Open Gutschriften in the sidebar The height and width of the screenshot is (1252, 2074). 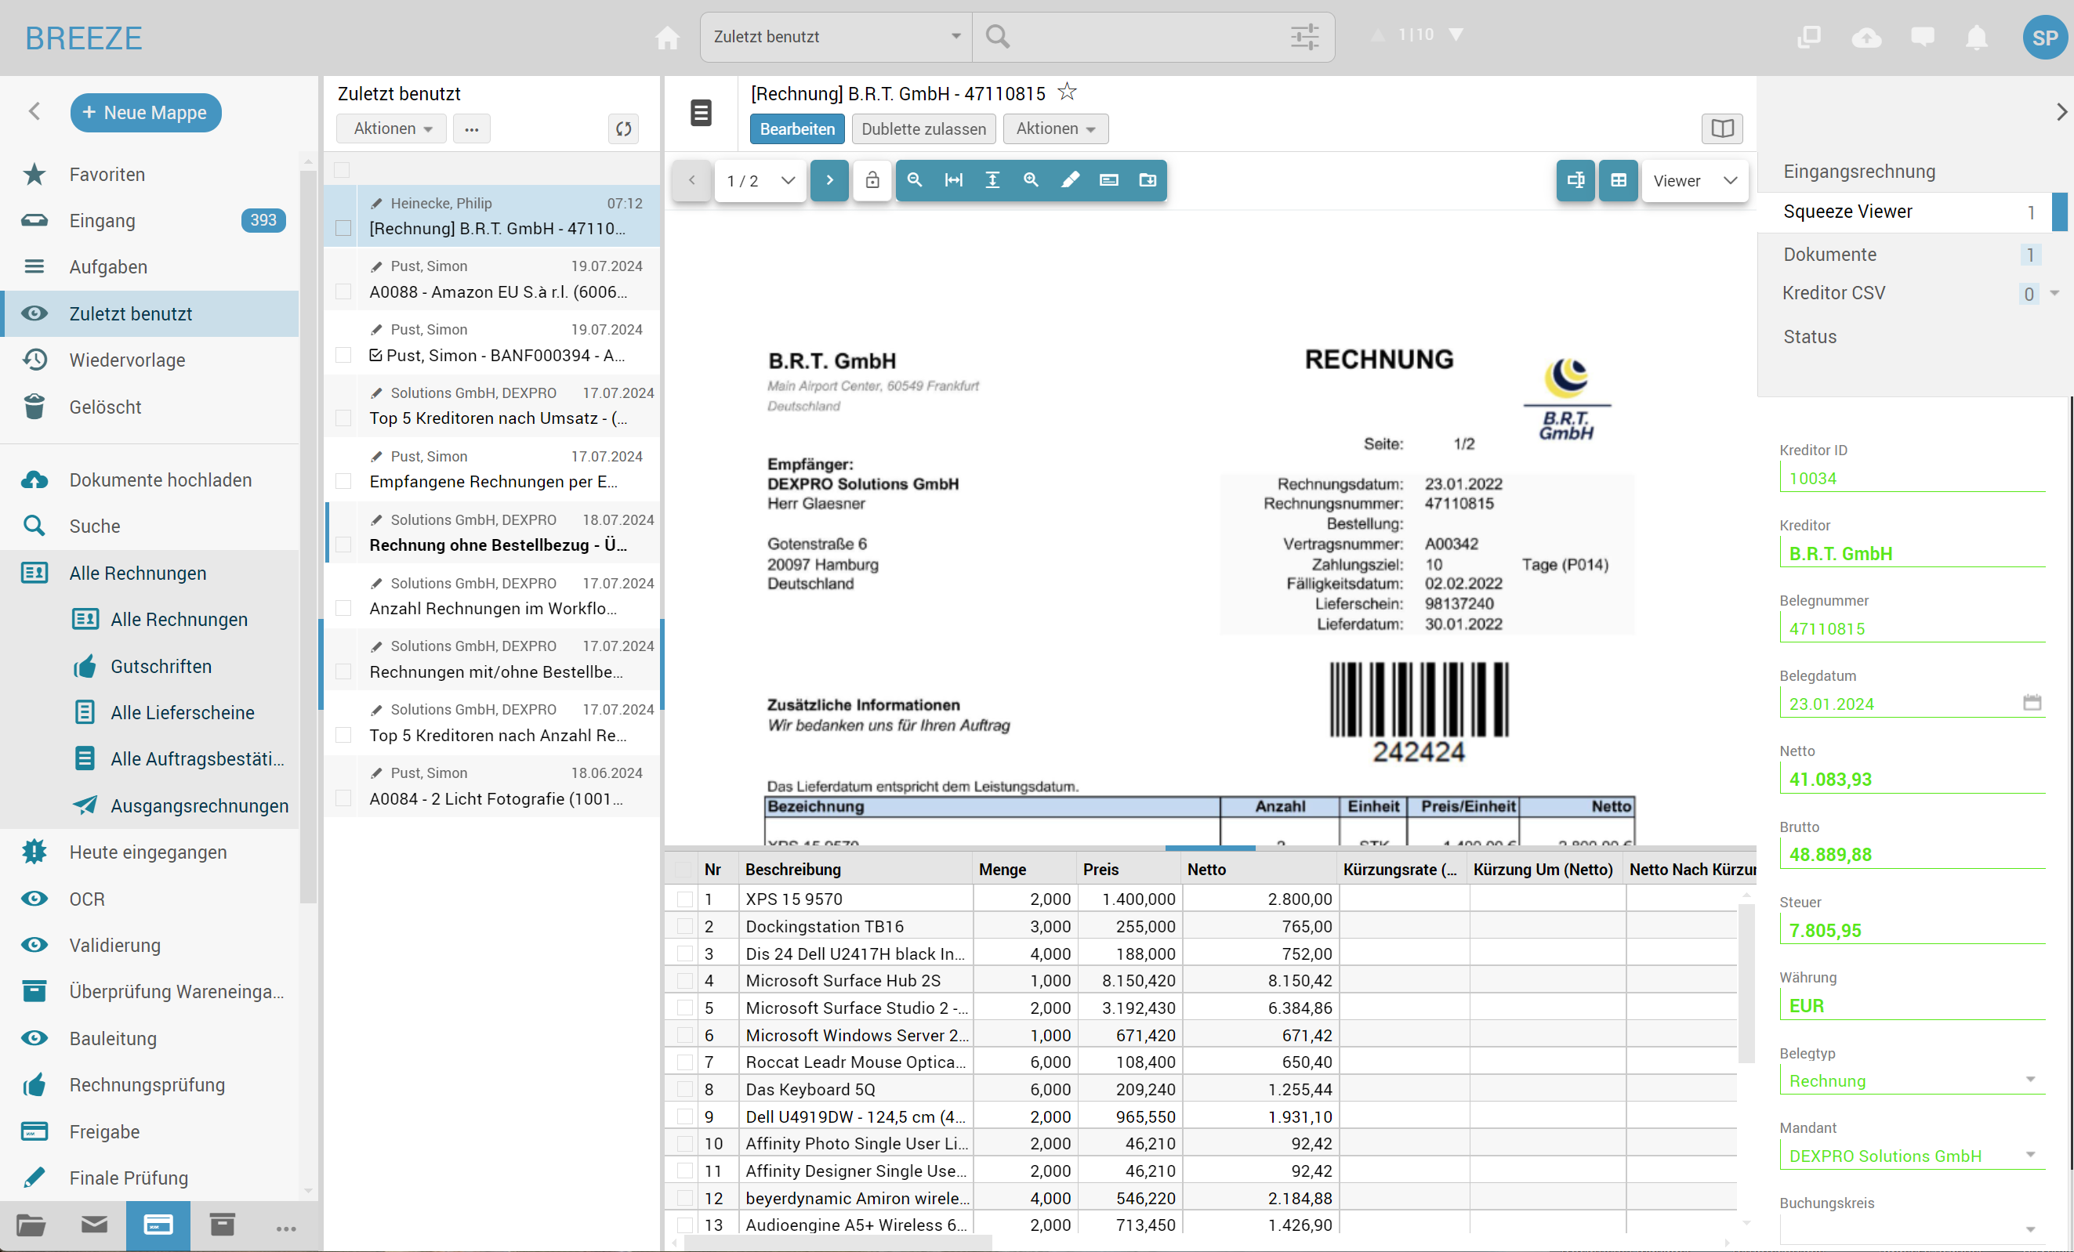pos(161,667)
